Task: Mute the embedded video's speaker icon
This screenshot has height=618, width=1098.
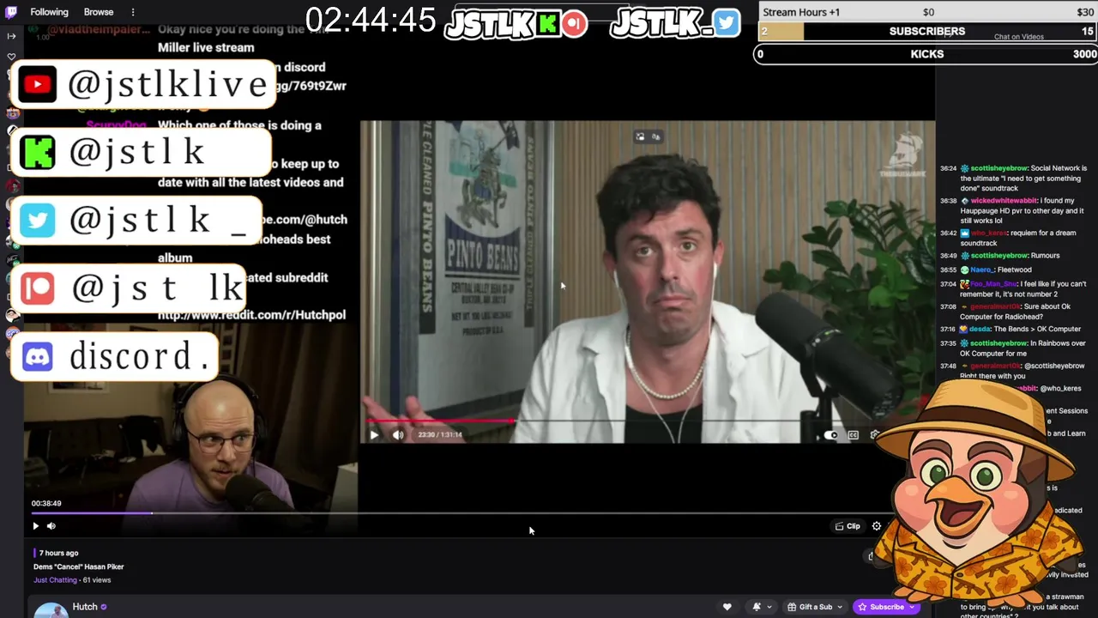Action: click(x=398, y=435)
